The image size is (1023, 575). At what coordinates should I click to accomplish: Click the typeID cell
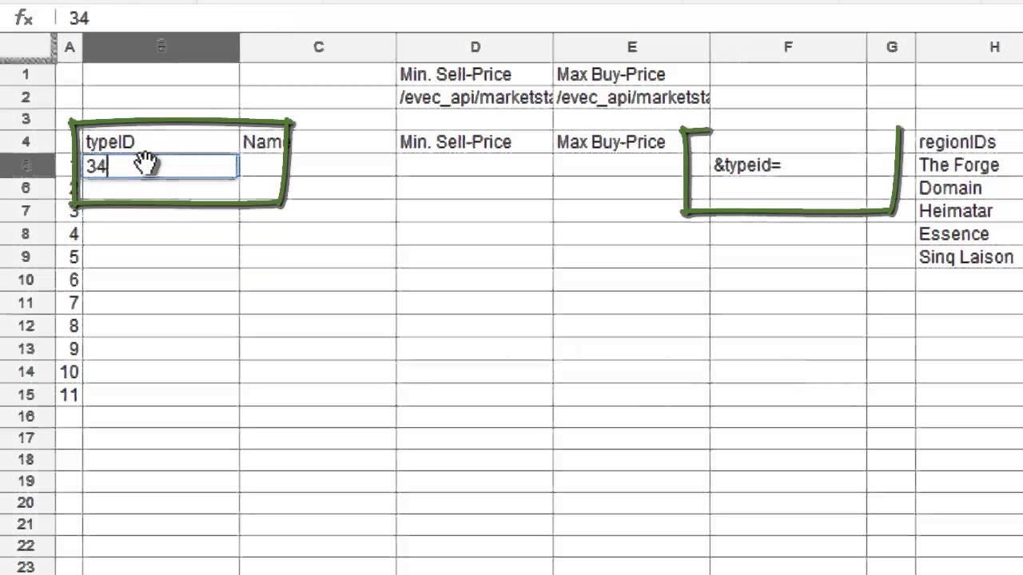point(160,142)
